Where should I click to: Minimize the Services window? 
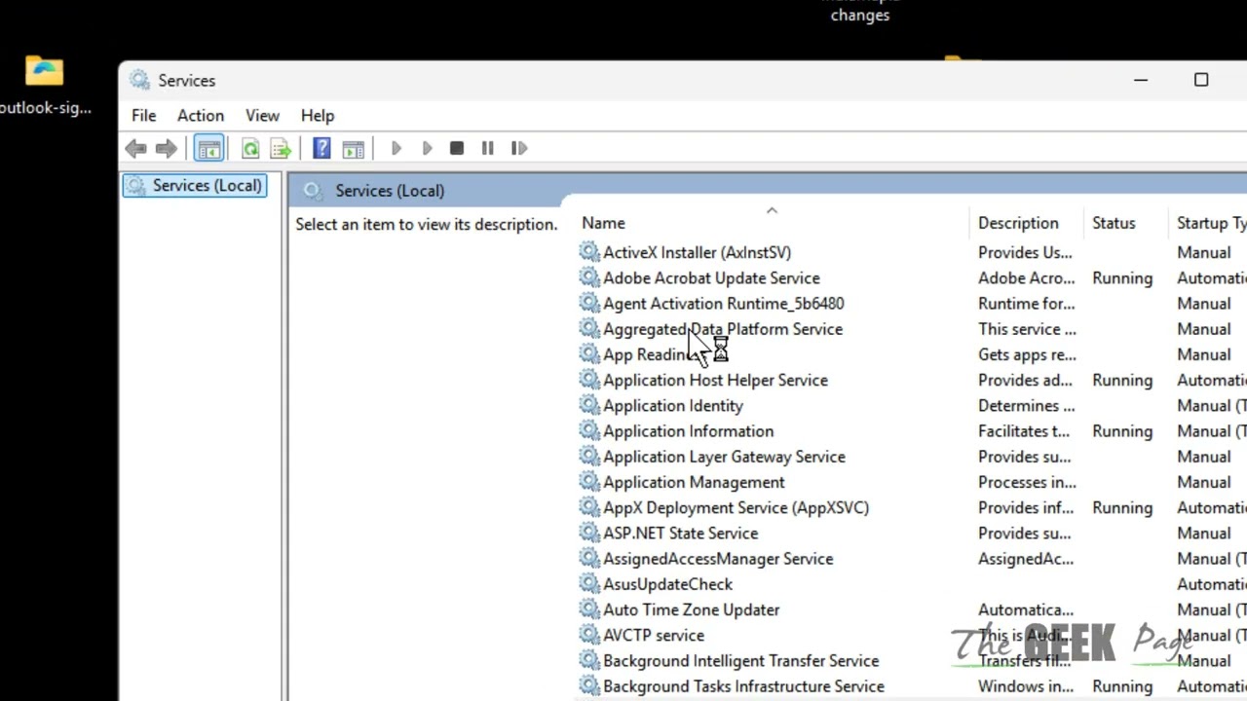1141,80
